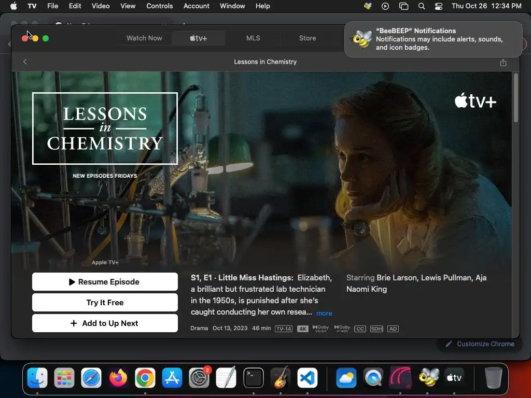Click the play circle menu bar icon
The height and width of the screenshot is (398, 531).
pyautogui.click(x=385, y=6)
